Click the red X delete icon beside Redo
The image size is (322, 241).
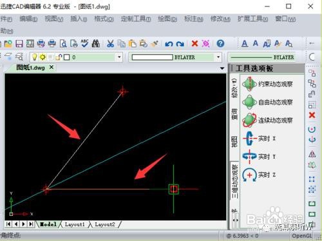(194, 44)
